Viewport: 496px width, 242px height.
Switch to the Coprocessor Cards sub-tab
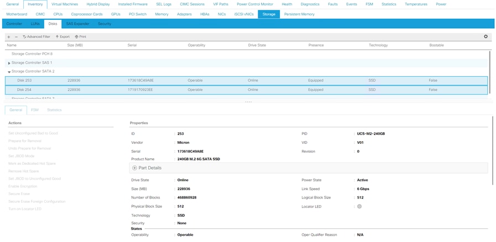pos(87,14)
